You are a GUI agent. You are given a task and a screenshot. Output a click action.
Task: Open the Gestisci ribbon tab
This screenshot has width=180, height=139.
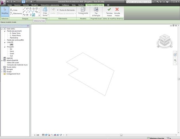coord(81,5)
